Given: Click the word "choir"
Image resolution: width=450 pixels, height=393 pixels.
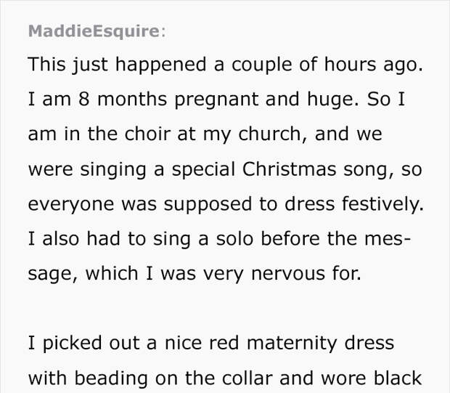Looking at the screenshot, I should pyautogui.click(x=147, y=134).
